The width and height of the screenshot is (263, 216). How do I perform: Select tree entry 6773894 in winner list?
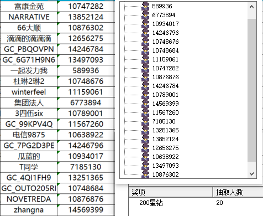click(164, 15)
